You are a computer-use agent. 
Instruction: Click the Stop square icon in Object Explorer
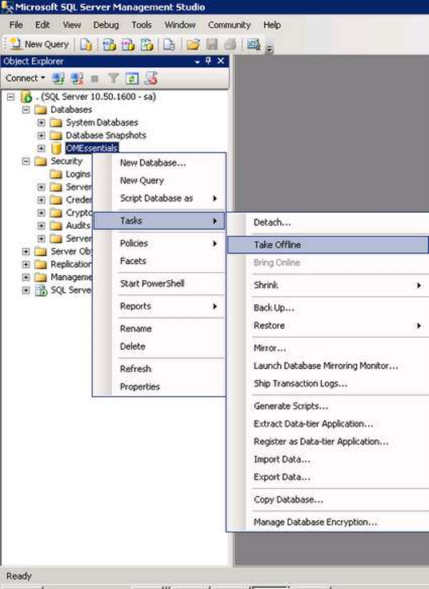(95, 79)
